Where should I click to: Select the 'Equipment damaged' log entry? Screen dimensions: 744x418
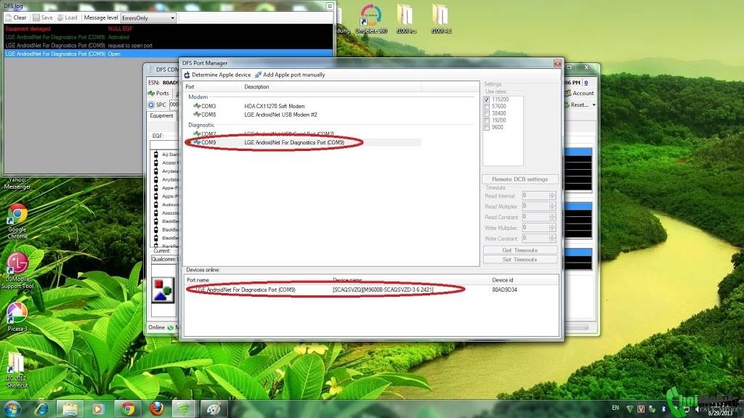(x=169, y=29)
